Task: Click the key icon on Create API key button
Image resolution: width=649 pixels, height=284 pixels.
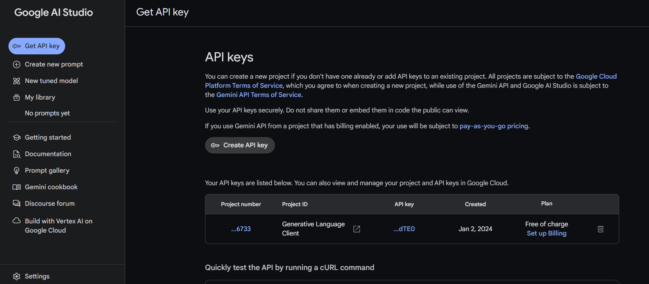Action: pos(215,145)
